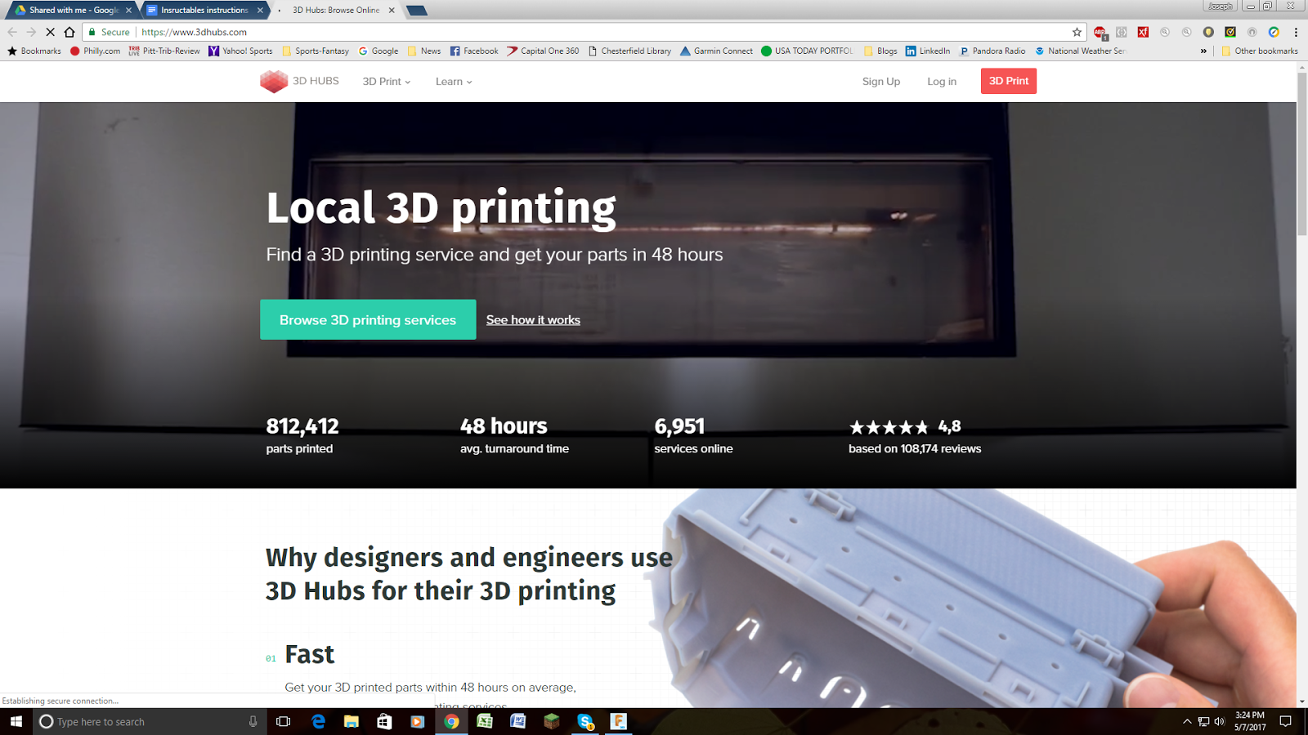1308x735 pixels.
Task: Open Yahoo! Sports bookmark
Action: coord(240,51)
